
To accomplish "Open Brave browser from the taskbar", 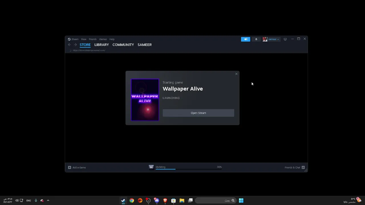I will point(165,200).
